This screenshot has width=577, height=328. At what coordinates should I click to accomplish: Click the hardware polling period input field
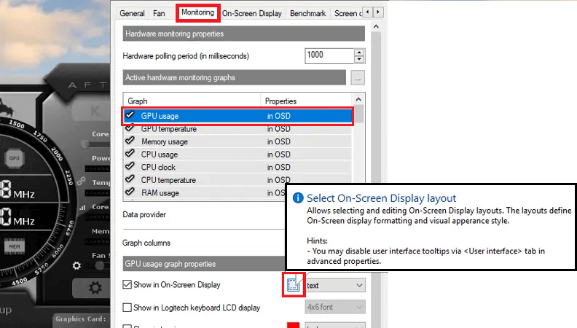(329, 55)
